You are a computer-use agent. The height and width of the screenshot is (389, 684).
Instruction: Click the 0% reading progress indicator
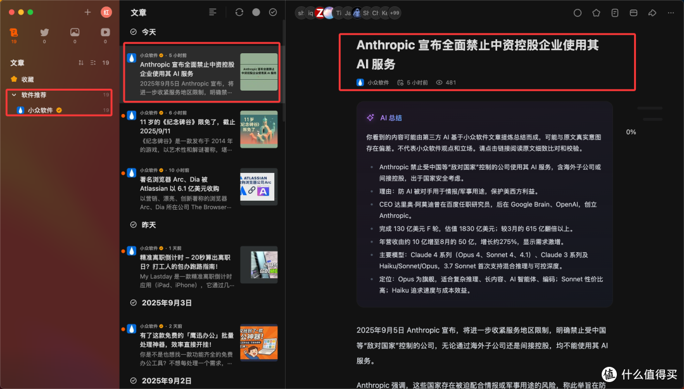coord(631,132)
